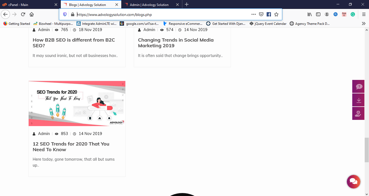
Task: Open Agency Theme Pack bookmark
Action: click(310, 23)
